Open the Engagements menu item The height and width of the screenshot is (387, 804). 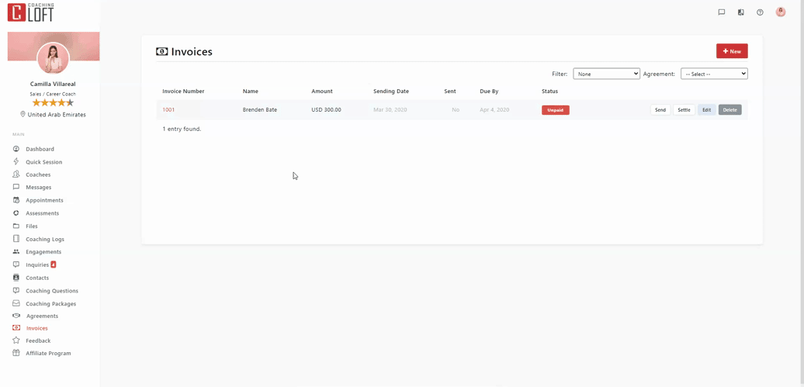coord(43,252)
